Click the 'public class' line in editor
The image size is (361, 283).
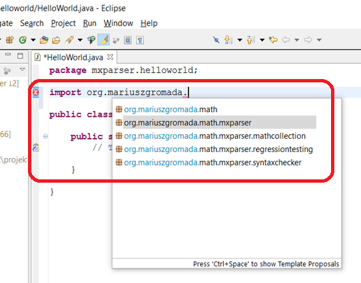pyautogui.click(x=81, y=114)
